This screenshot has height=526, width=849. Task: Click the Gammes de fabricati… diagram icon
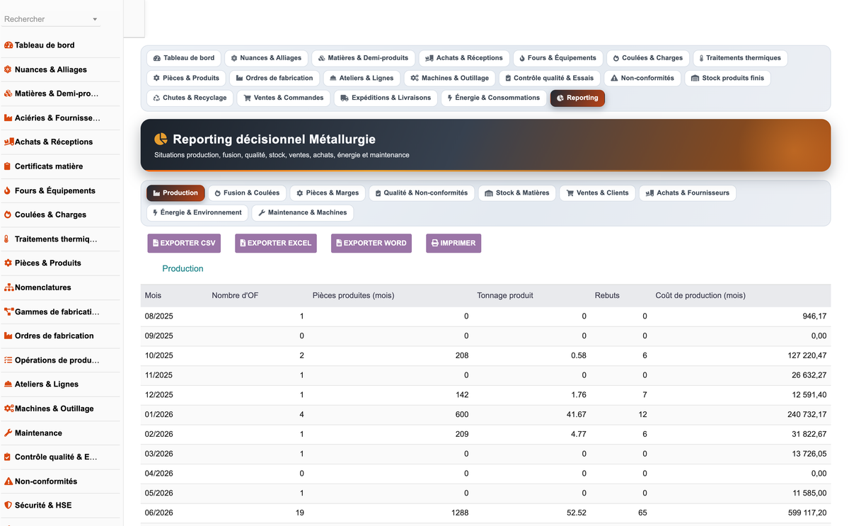pyautogui.click(x=9, y=311)
